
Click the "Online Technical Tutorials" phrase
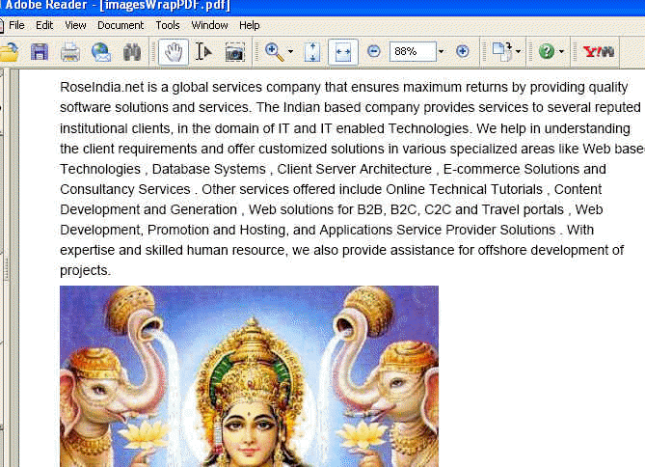[x=464, y=189]
